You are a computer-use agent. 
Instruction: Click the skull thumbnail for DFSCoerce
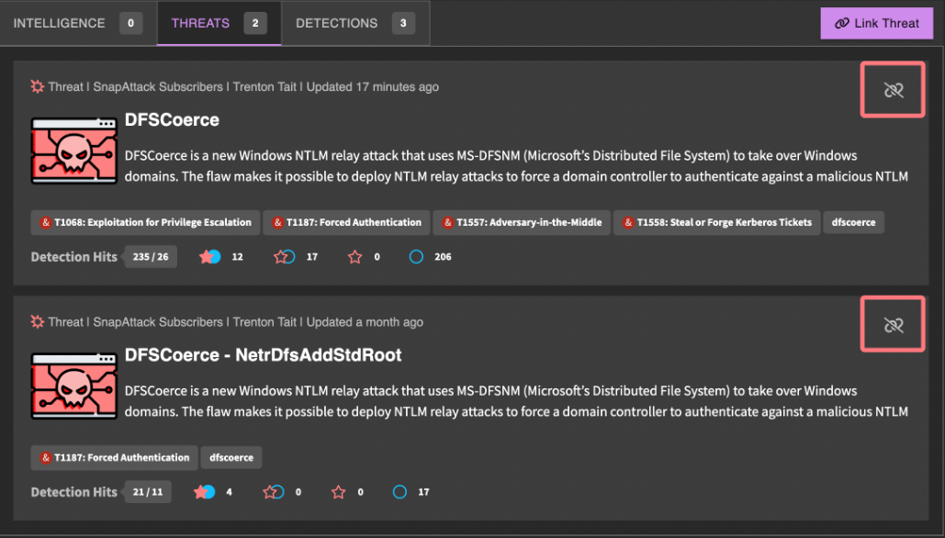72,151
